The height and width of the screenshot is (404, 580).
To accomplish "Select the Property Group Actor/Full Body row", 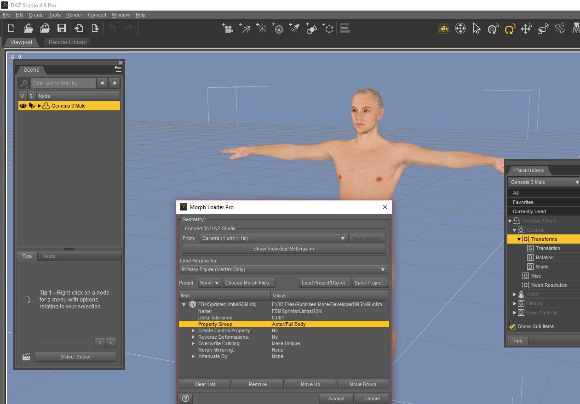I will (x=284, y=324).
